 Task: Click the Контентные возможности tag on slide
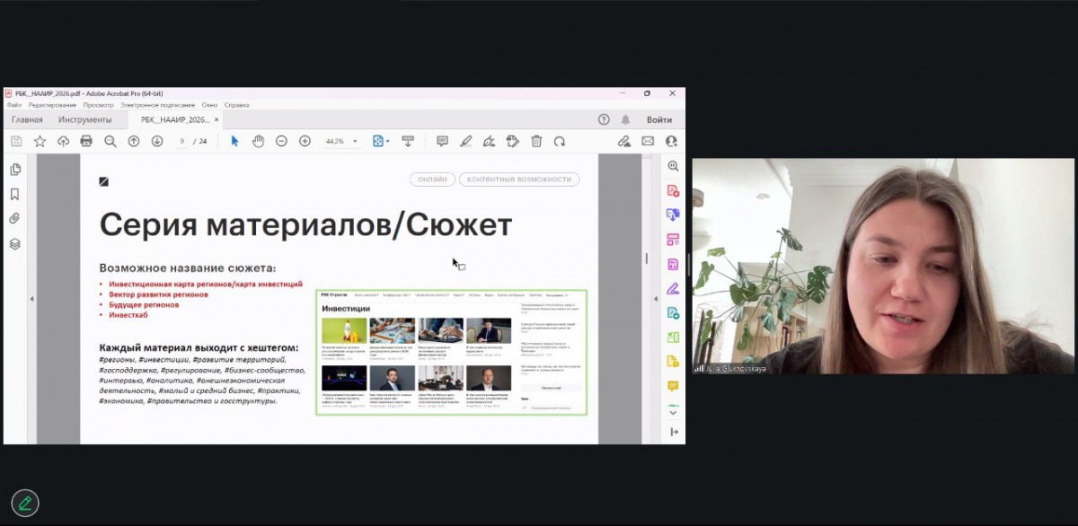[518, 180]
